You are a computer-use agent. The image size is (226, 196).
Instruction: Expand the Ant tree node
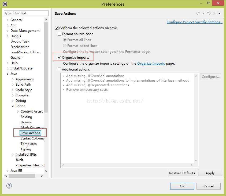click(8, 25)
